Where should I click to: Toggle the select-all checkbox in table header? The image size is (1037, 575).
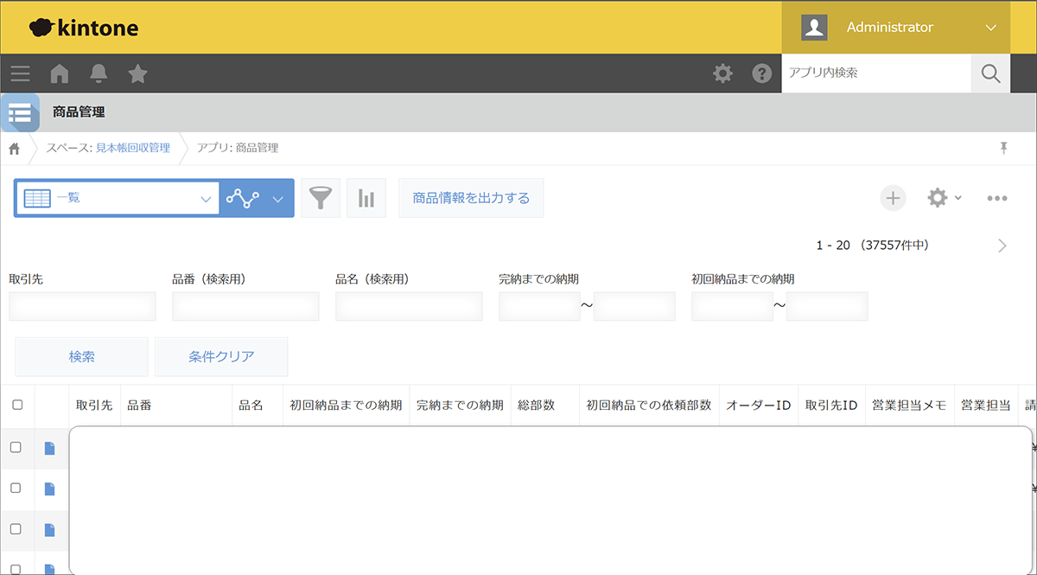point(17,405)
